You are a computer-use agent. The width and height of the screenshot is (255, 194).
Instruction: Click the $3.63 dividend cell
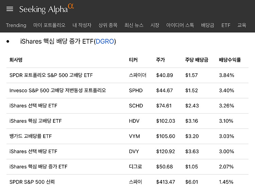pyautogui.click(x=192, y=151)
